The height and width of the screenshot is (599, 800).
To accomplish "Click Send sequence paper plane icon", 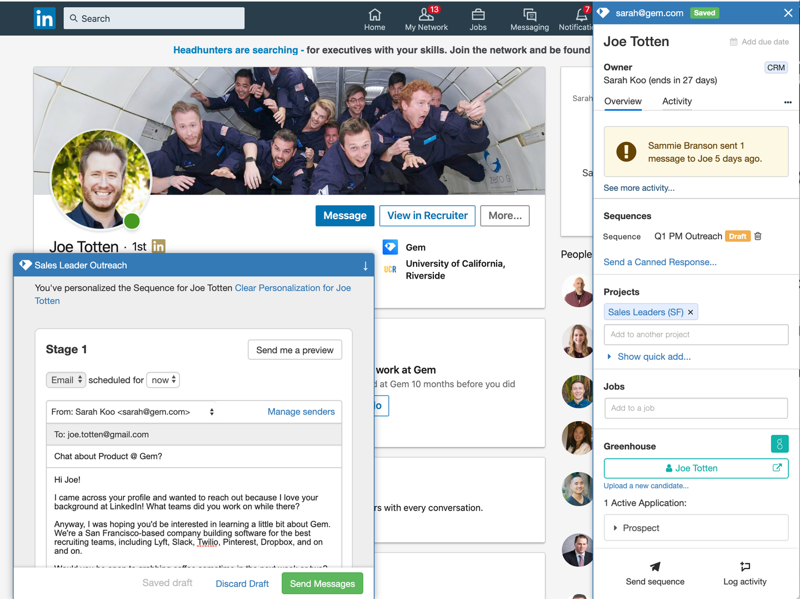I will click(655, 567).
